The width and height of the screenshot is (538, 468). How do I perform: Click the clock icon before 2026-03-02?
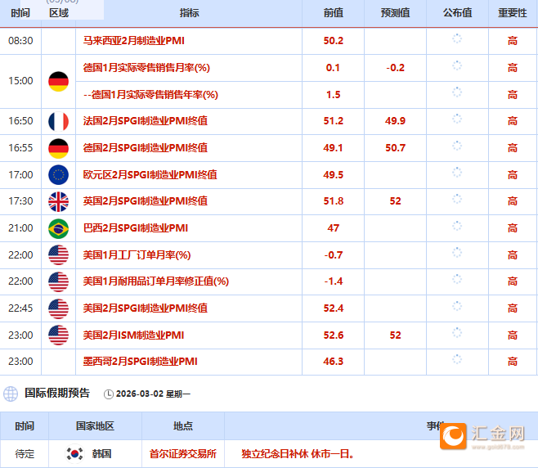(109, 394)
